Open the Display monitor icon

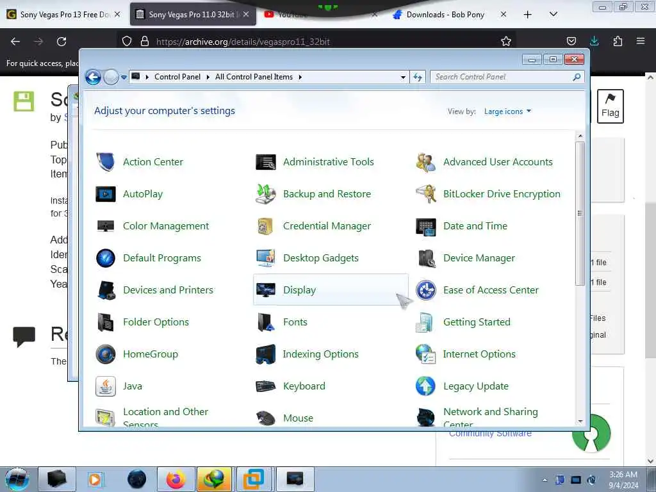266,290
